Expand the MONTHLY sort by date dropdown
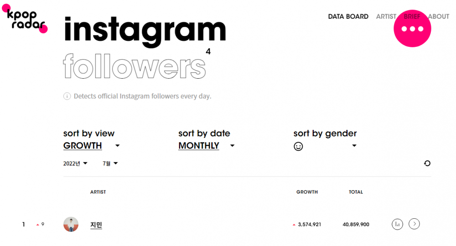Image resolution: width=456 pixels, height=246 pixels. point(232,146)
